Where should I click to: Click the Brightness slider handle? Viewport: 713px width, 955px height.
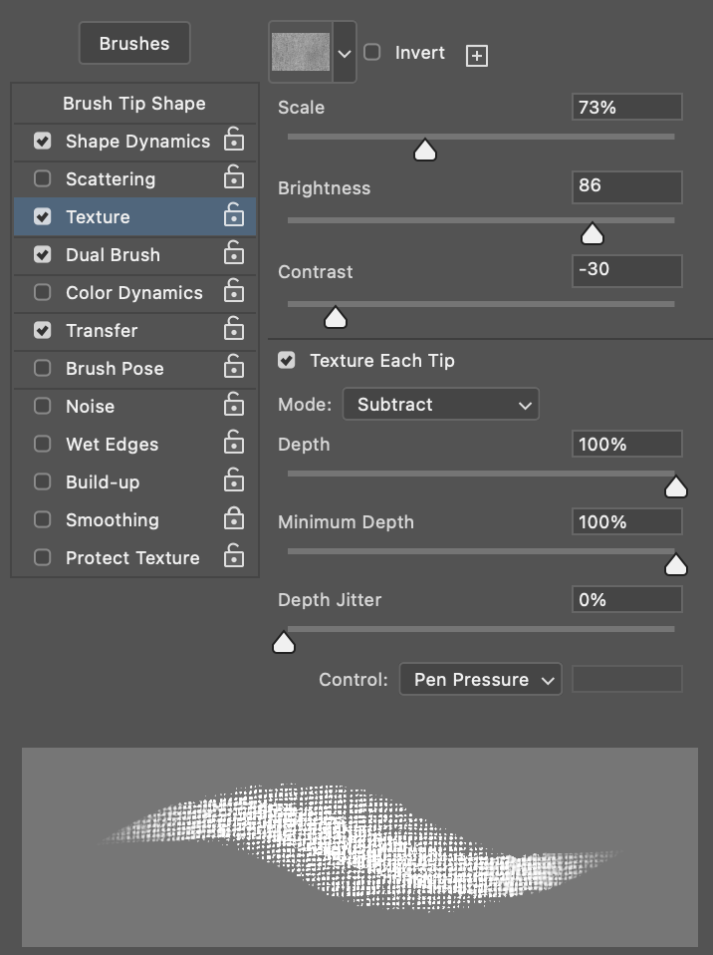click(x=592, y=234)
